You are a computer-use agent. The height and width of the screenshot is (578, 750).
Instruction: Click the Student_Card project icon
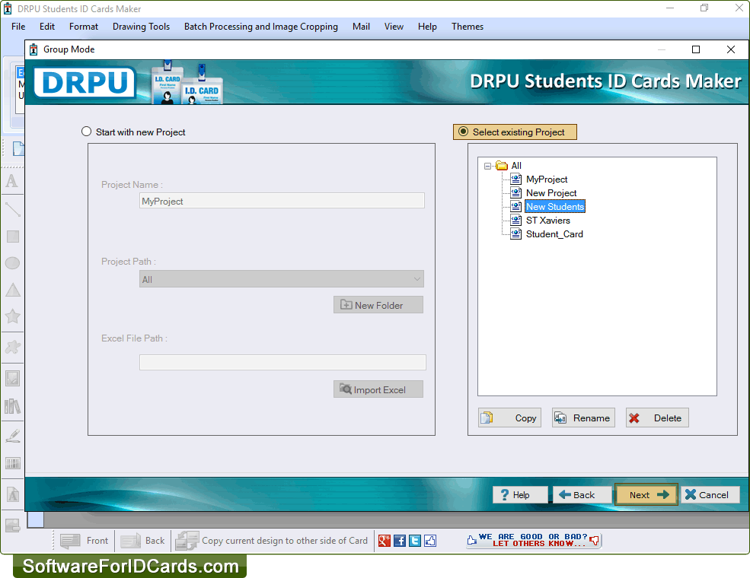515,234
